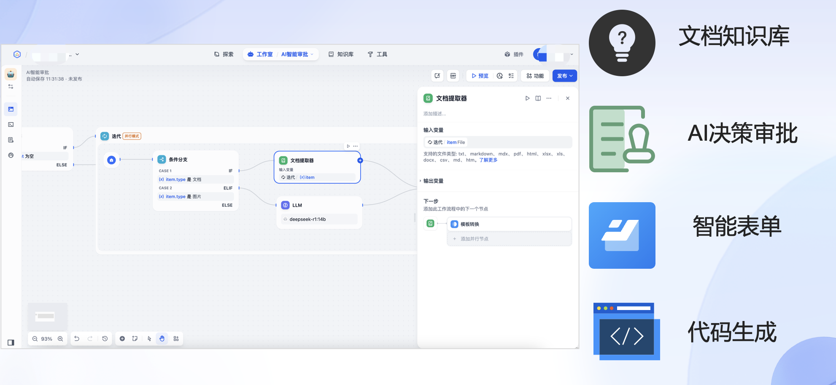
Task: Run the 文档提取器 step with panel play icon
Action: click(527, 98)
